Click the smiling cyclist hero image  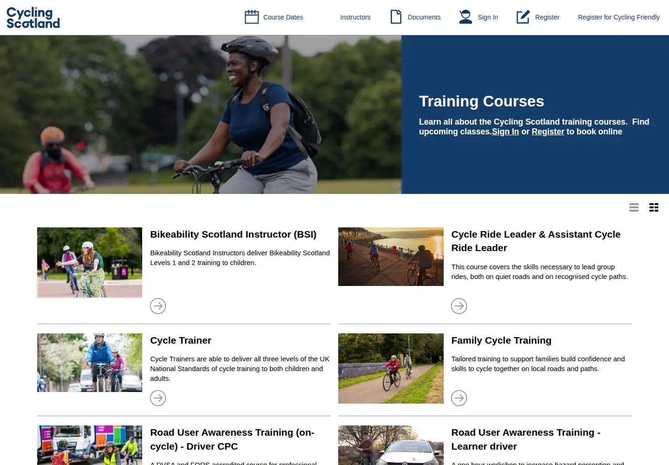click(201, 114)
